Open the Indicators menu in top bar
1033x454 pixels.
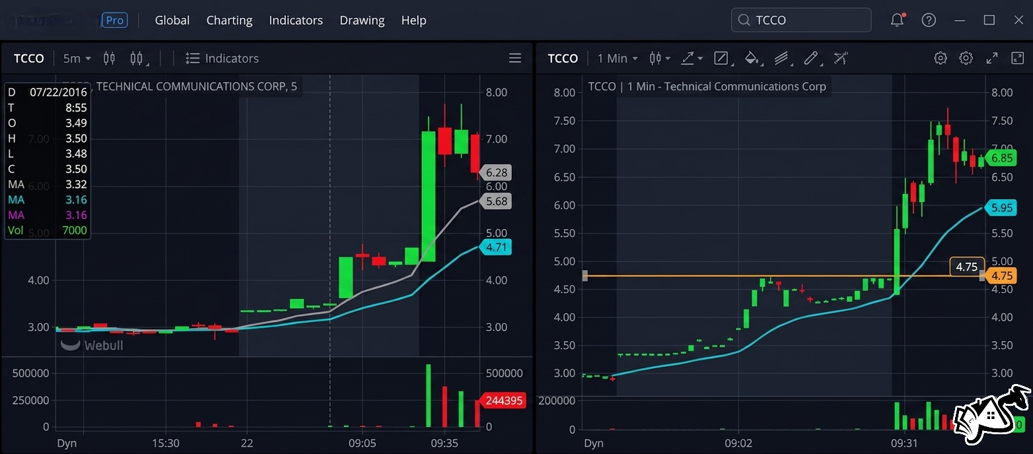point(296,20)
